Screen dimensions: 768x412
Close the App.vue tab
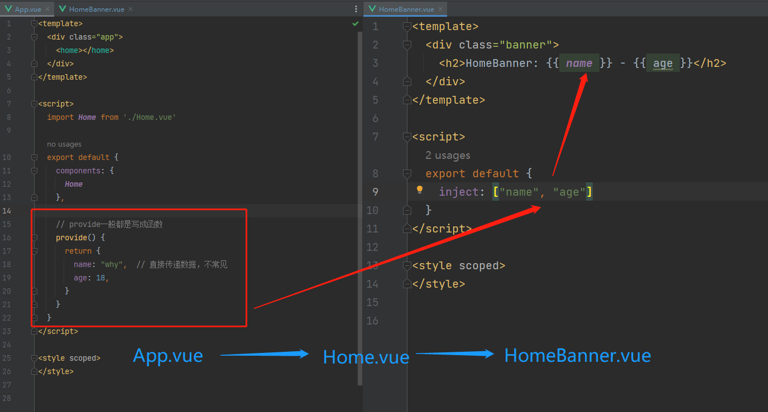46,9
